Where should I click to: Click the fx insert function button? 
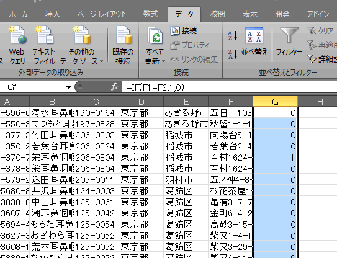click(x=115, y=87)
